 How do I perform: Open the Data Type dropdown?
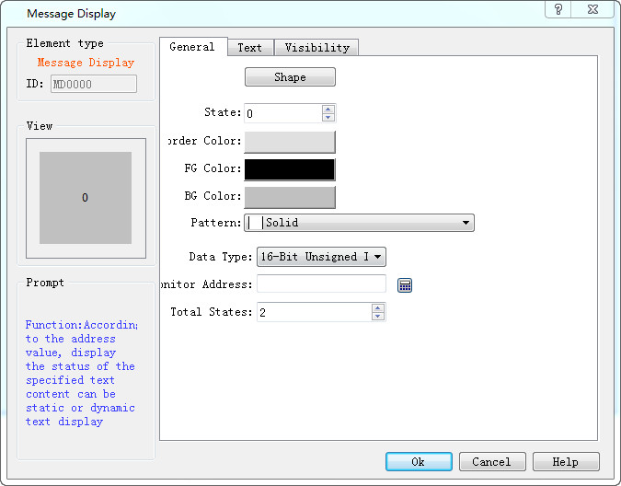[x=321, y=257]
